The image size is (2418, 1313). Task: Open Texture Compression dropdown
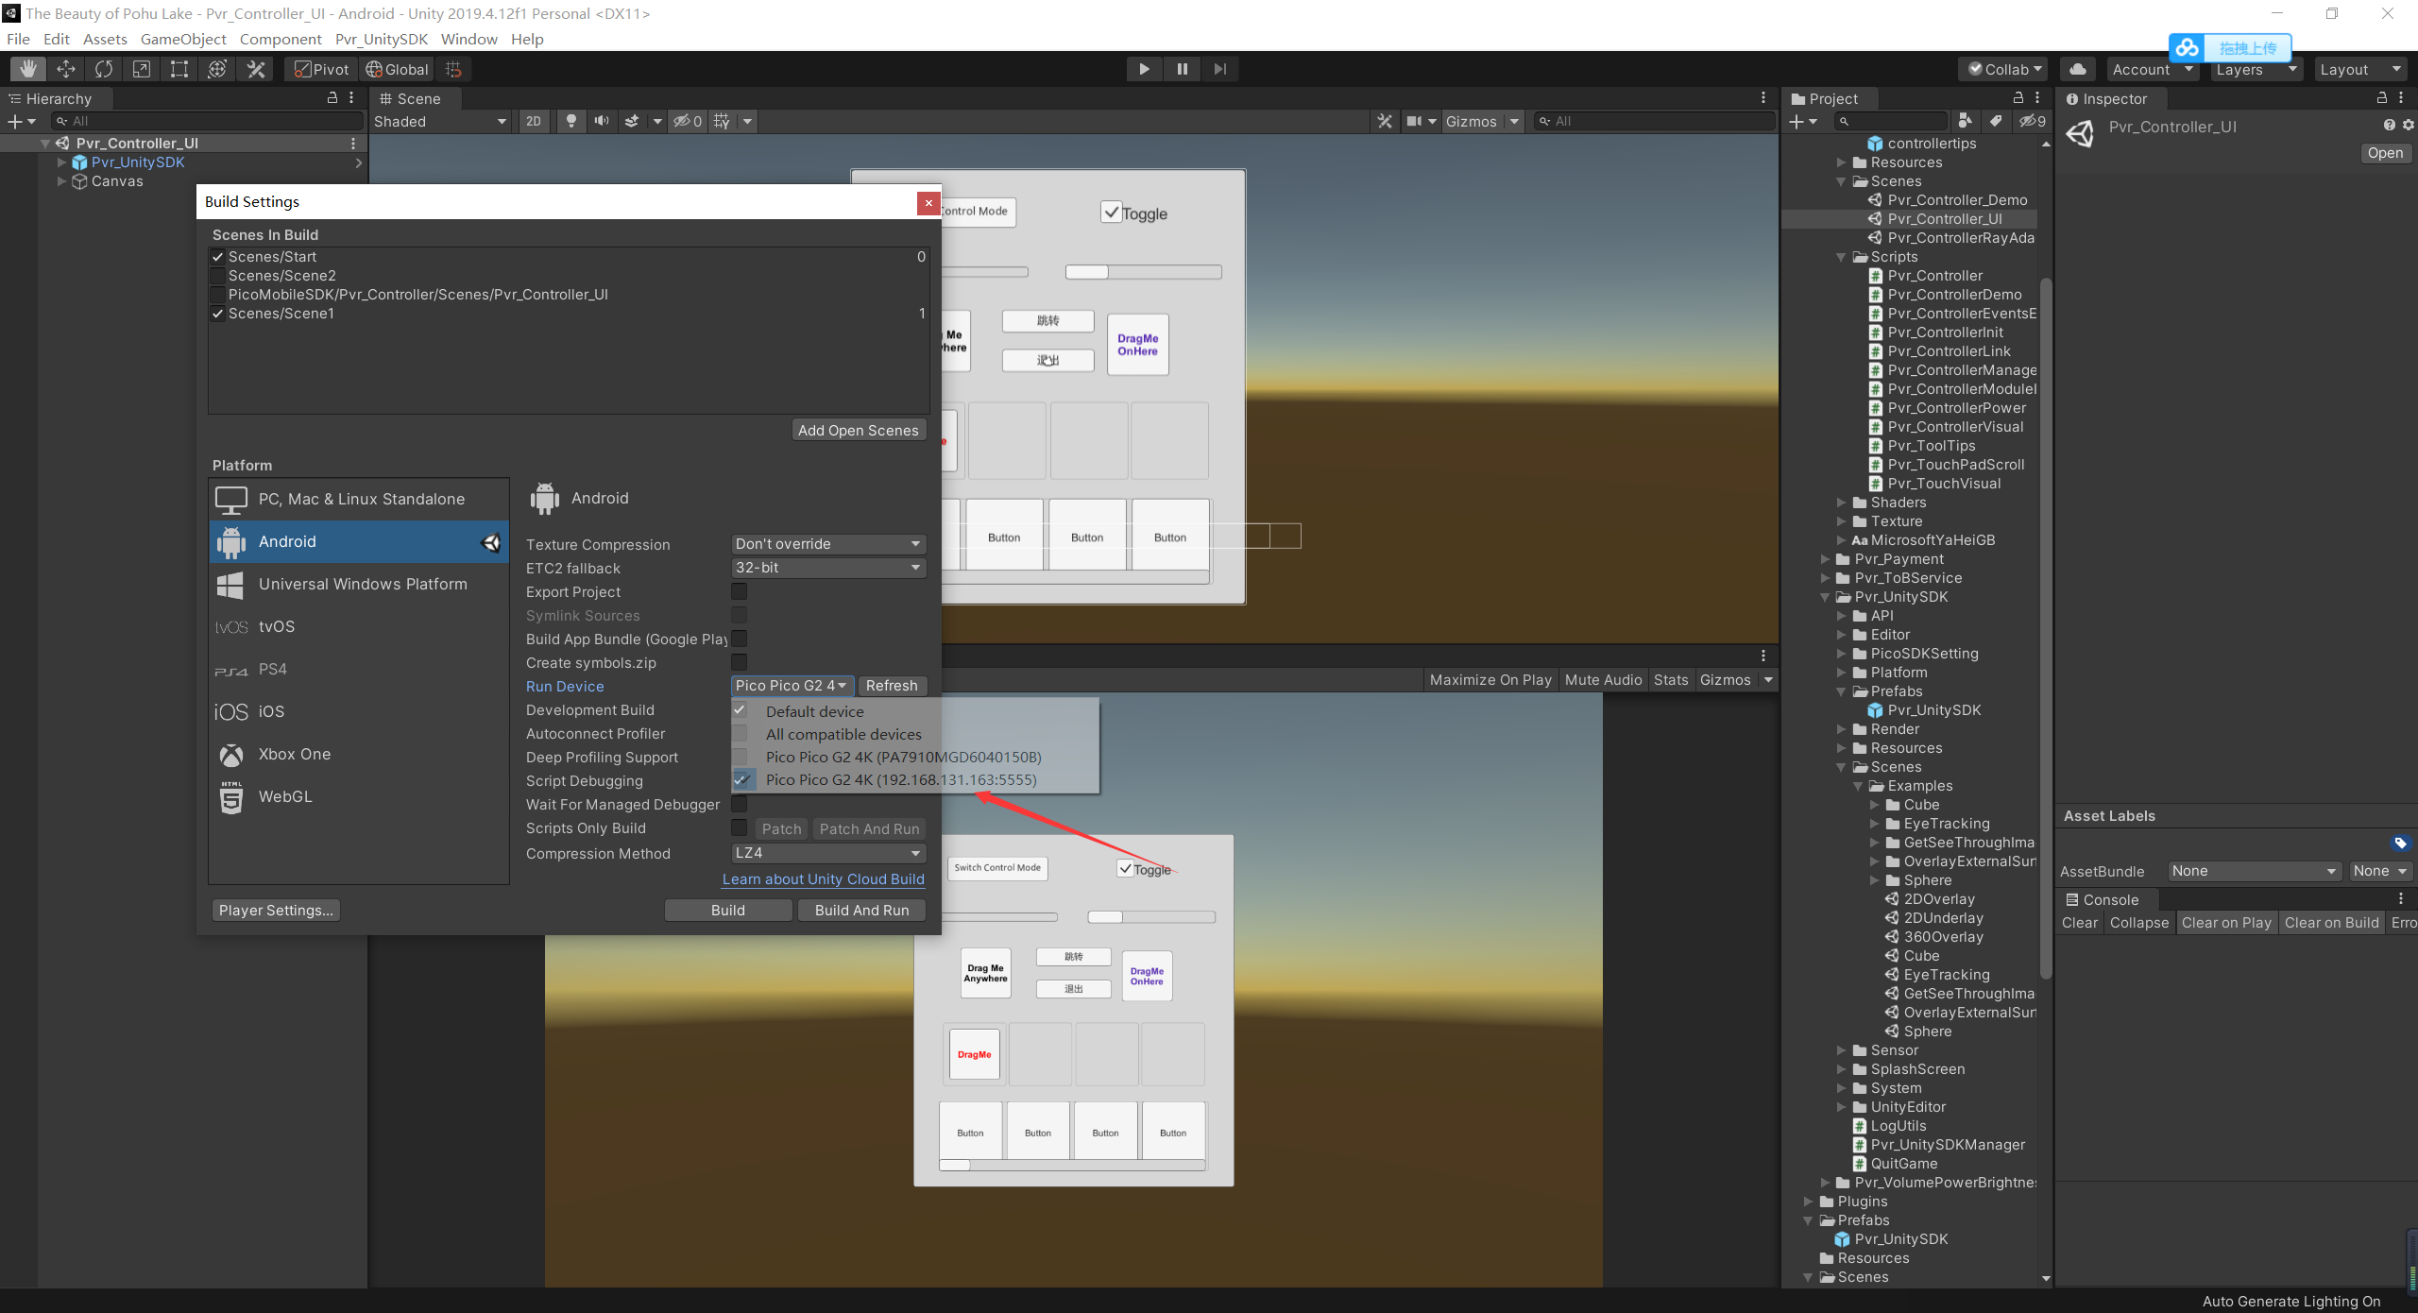pyautogui.click(x=827, y=544)
